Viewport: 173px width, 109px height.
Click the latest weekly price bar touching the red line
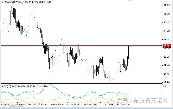[x=129, y=52]
